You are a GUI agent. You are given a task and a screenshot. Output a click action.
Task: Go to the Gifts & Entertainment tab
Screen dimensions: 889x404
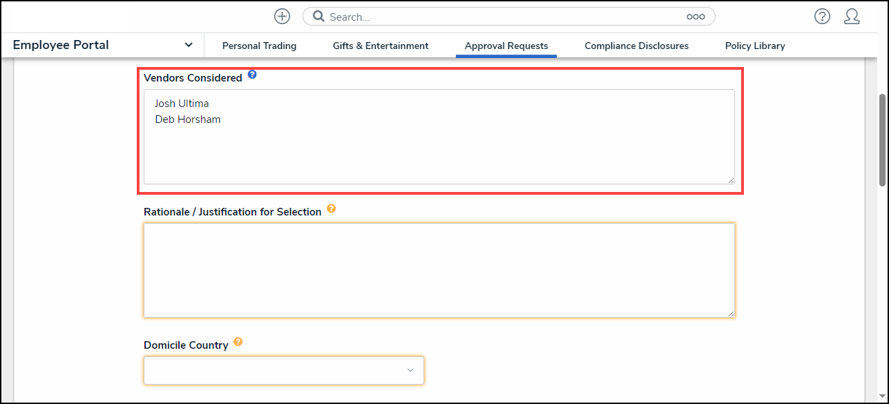(381, 46)
